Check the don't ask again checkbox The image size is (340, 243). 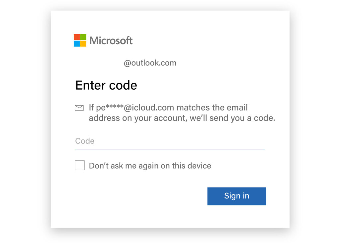point(80,165)
